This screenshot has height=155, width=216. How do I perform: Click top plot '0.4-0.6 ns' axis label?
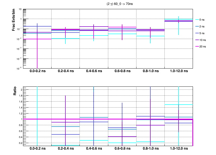[x=94, y=71]
